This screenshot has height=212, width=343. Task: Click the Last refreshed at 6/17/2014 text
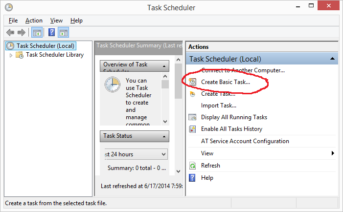tap(141, 186)
